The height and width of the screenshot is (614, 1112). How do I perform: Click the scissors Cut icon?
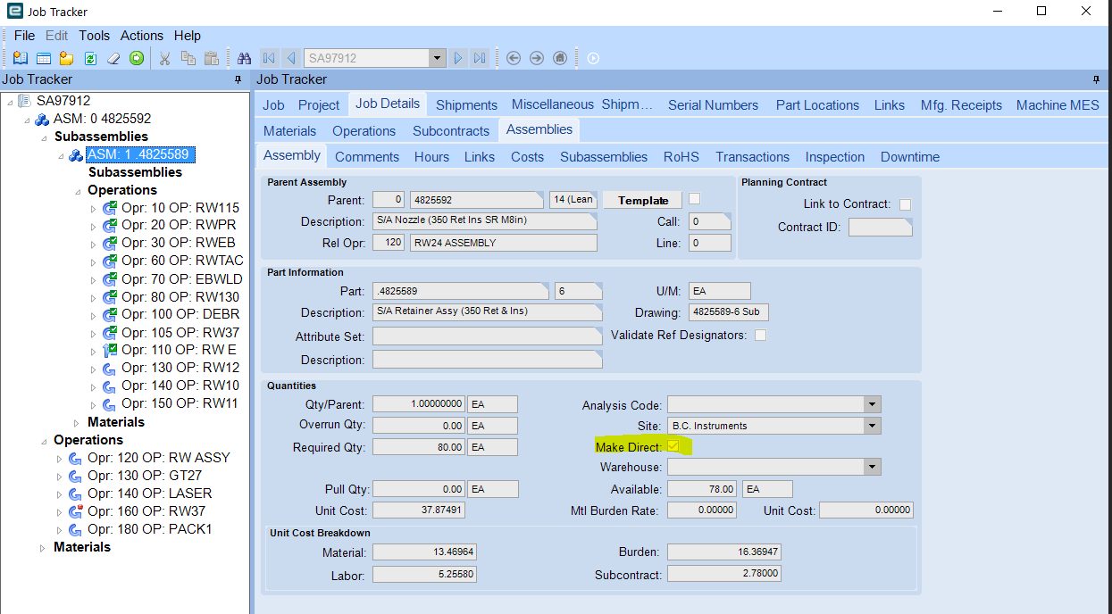(x=164, y=58)
